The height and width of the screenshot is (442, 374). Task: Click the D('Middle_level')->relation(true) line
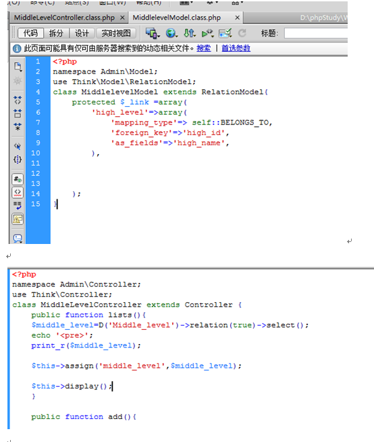coord(170,325)
